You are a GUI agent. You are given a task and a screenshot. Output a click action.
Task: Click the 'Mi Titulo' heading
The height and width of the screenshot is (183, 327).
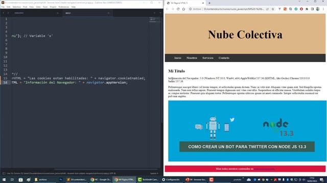(x=176, y=71)
